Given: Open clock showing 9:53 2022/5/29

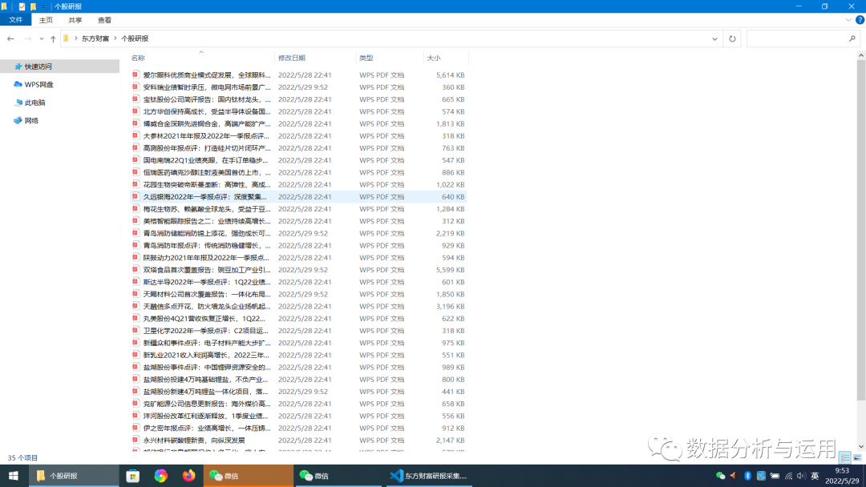Looking at the screenshot, I should tap(842, 476).
